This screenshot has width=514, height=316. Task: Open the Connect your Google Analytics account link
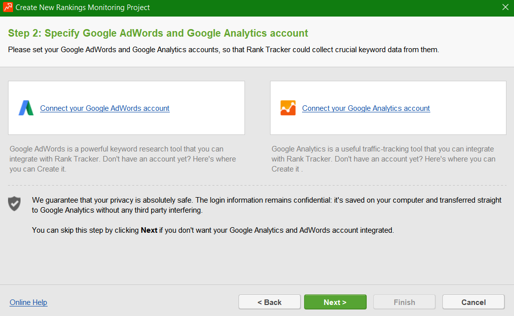[366, 108]
